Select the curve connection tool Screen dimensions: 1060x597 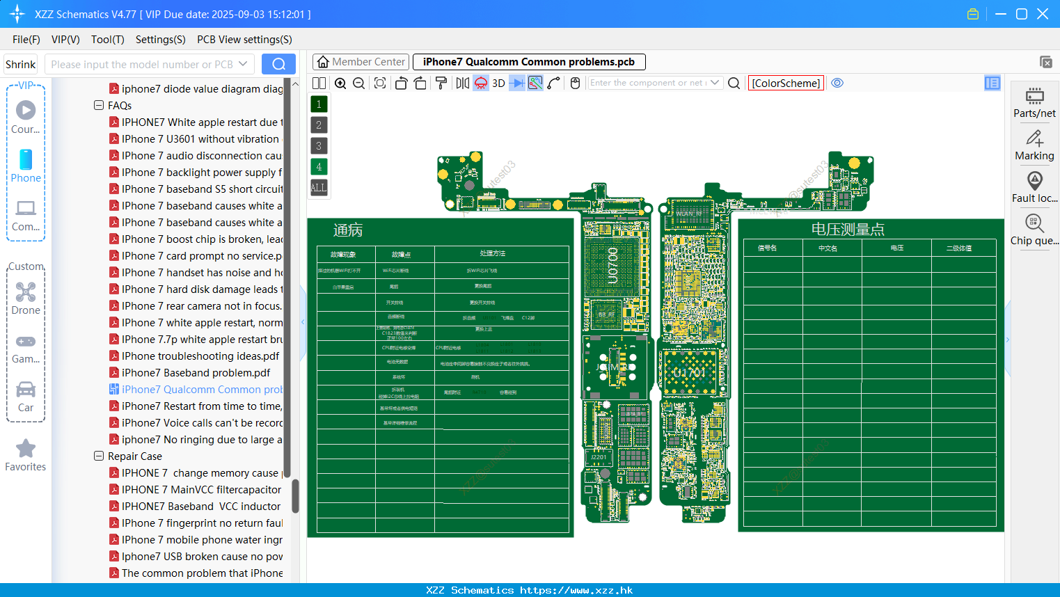point(554,83)
